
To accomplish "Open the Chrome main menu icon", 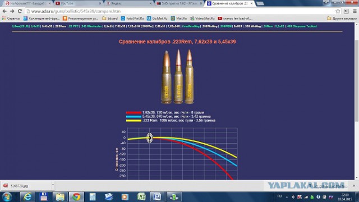I will [355, 11].
